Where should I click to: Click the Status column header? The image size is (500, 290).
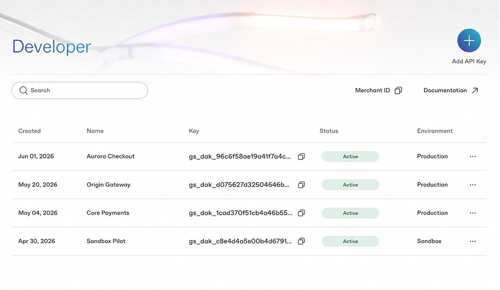329,131
